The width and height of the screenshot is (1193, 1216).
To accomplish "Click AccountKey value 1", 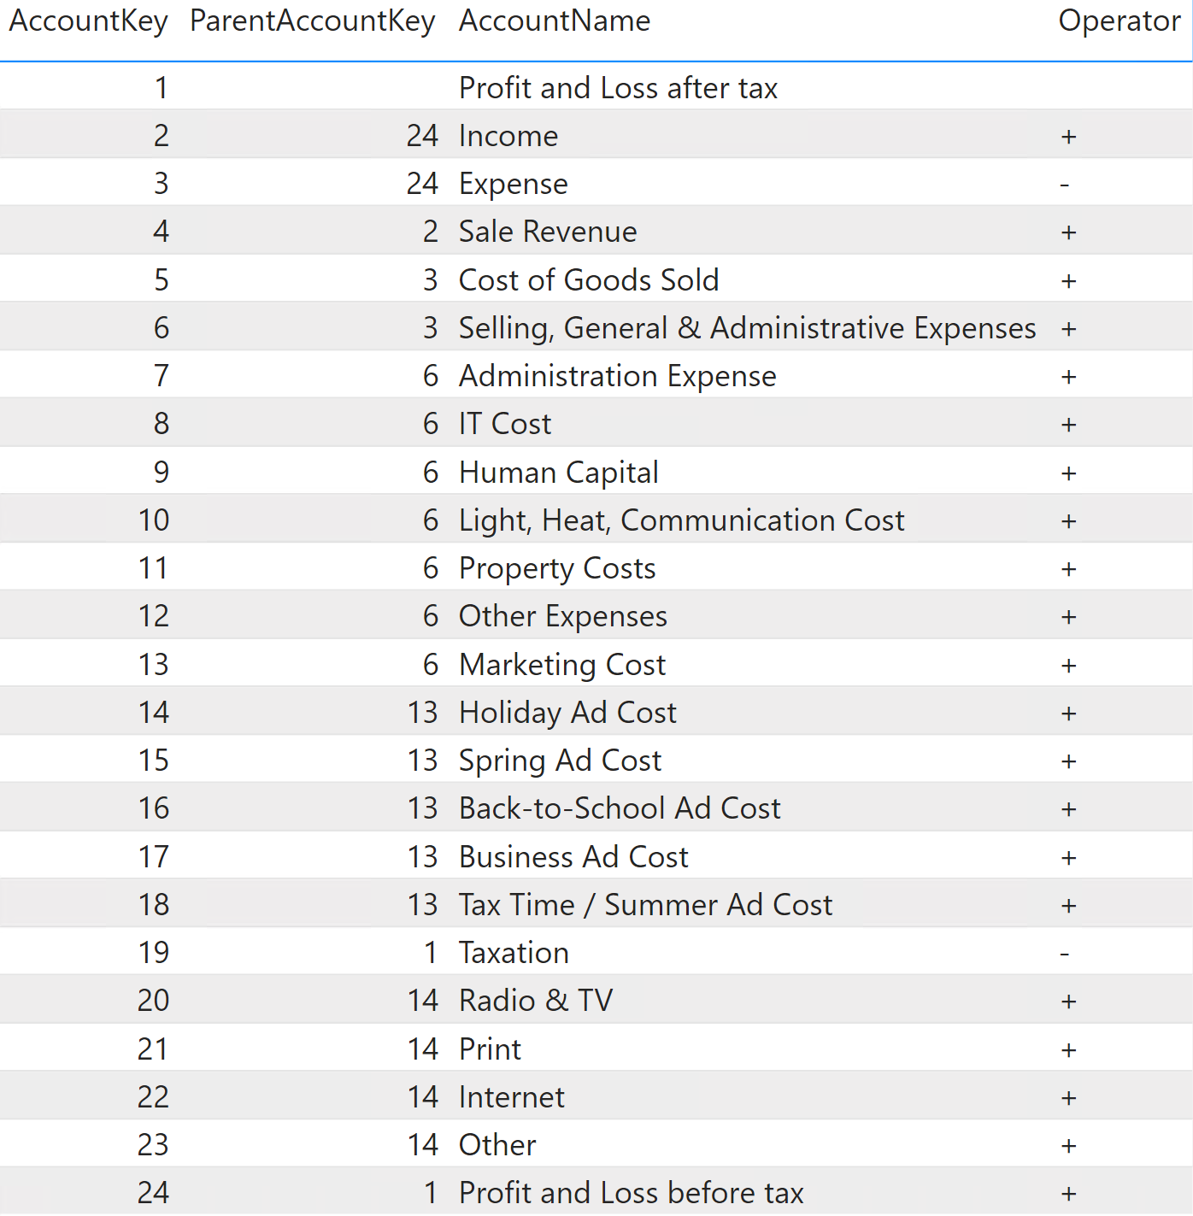I will pos(162,88).
